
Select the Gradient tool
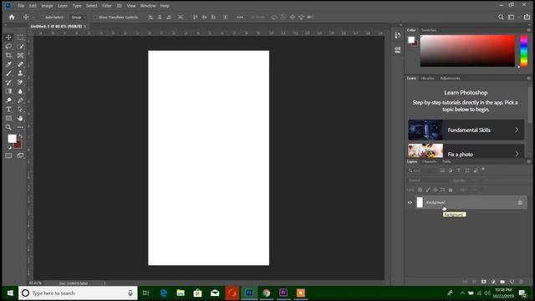coord(8,91)
